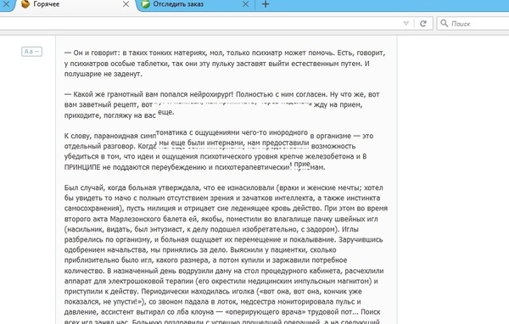The image size is (509, 324).
Task: Decrease font size with Aa− button
Action: point(32,51)
